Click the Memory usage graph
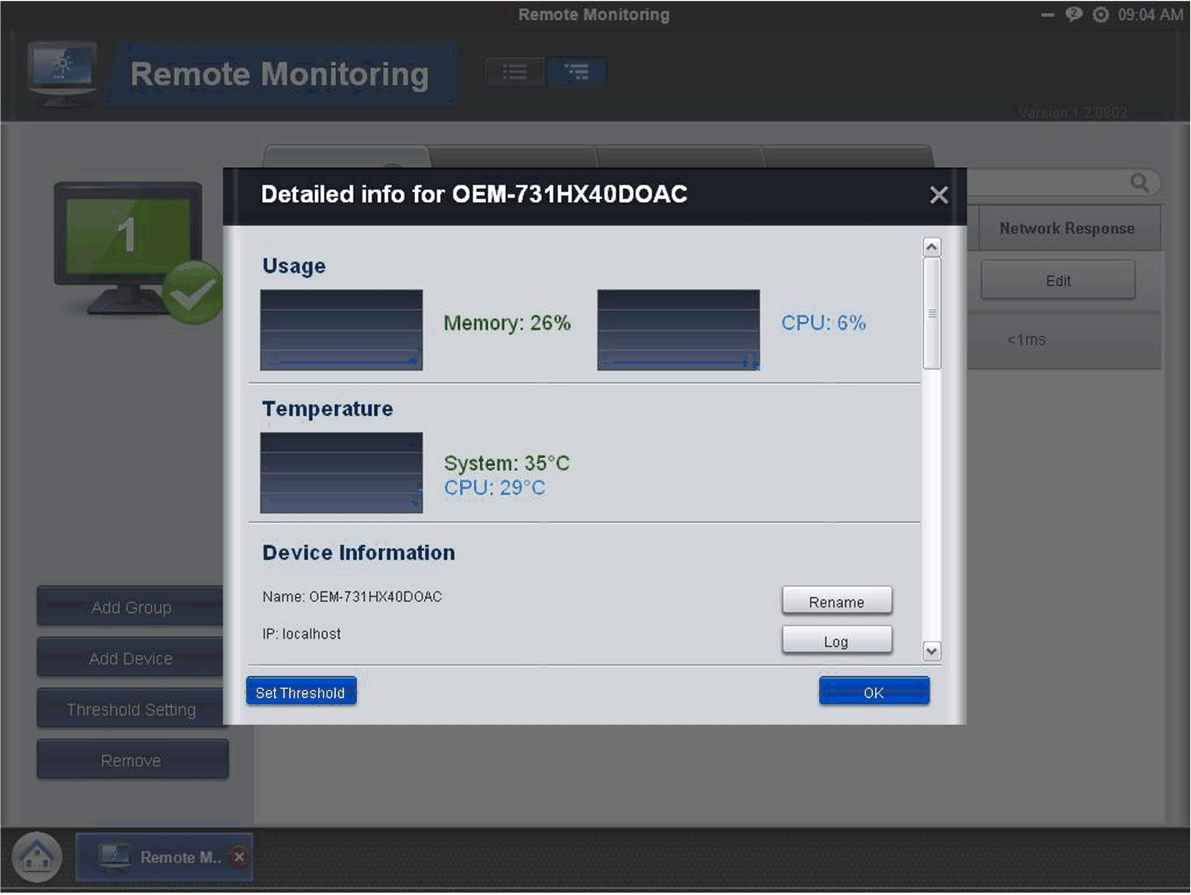Viewport: 1191px width, 895px height. tap(341, 330)
